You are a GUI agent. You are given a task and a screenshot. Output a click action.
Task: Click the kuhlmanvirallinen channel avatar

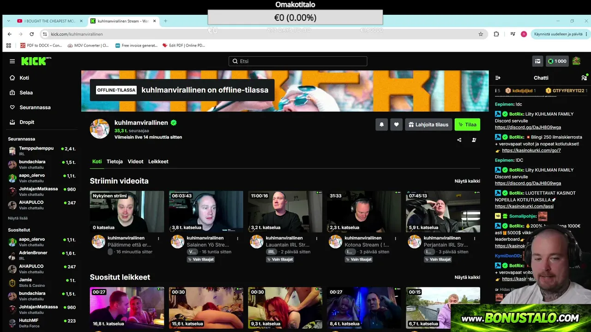click(99, 129)
